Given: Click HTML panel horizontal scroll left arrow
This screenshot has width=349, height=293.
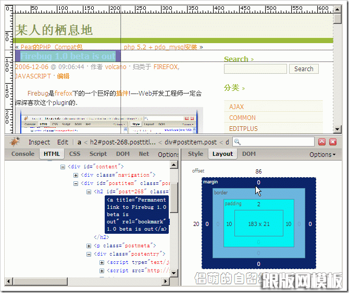Looking at the screenshot, I should pyautogui.click(x=8, y=282).
